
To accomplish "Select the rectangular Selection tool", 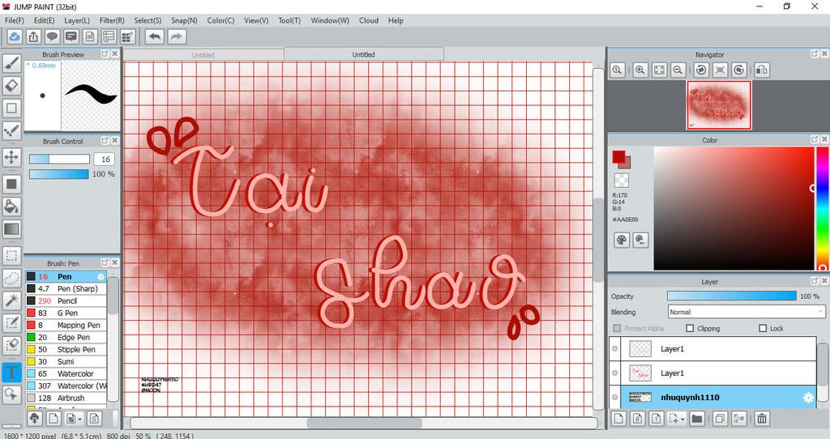I will 11,256.
